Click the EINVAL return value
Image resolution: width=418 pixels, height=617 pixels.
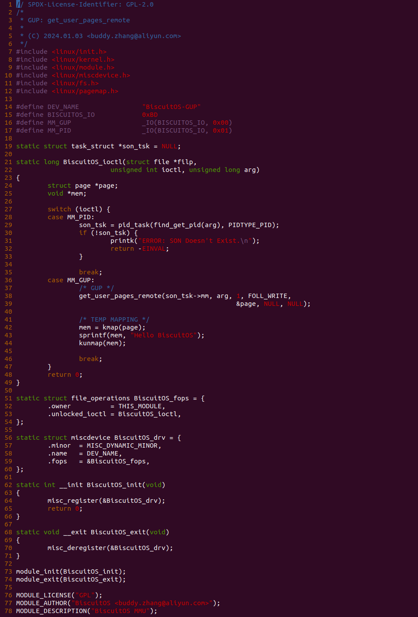click(154, 249)
